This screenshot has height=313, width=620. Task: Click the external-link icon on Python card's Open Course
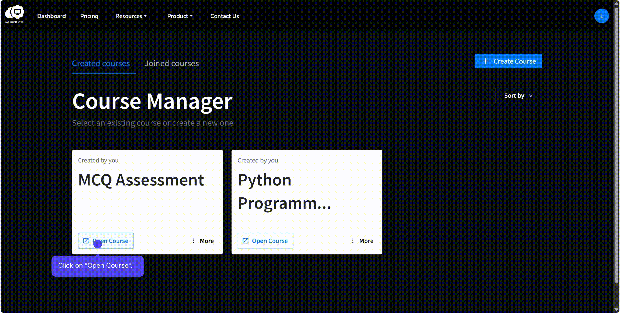pyautogui.click(x=245, y=241)
